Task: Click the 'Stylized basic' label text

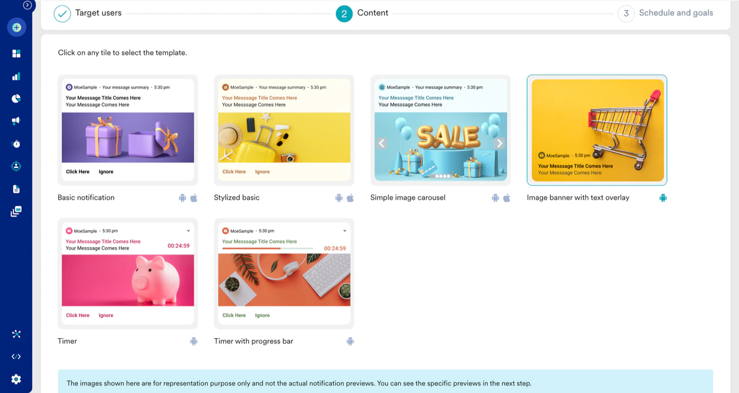Action: 237,197
